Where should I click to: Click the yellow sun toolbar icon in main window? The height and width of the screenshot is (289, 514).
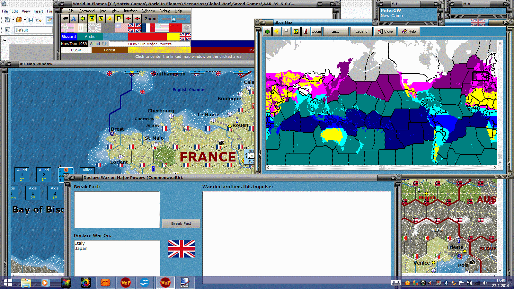(110, 19)
